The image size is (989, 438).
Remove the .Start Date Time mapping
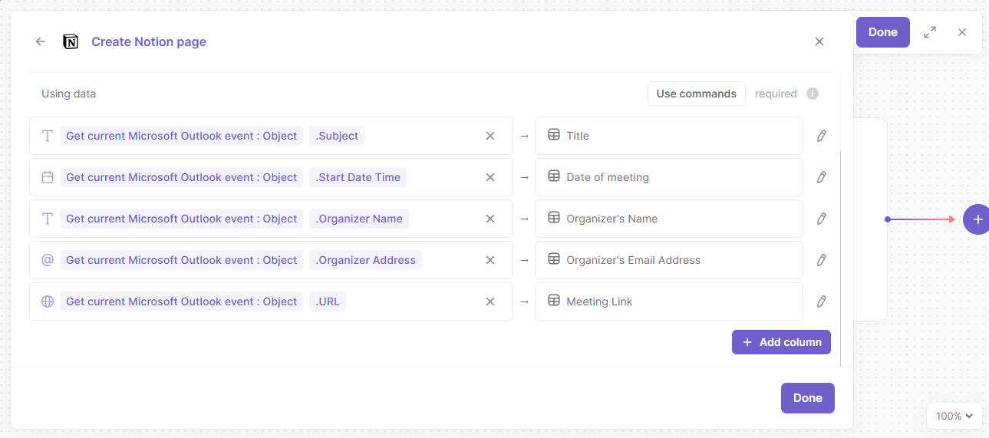(490, 177)
